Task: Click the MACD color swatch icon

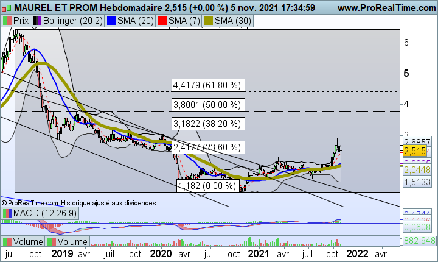Action: click(x=7, y=213)
